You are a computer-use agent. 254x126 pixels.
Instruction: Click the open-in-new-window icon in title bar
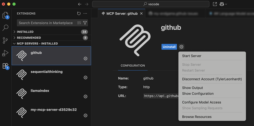pos(215,4)
